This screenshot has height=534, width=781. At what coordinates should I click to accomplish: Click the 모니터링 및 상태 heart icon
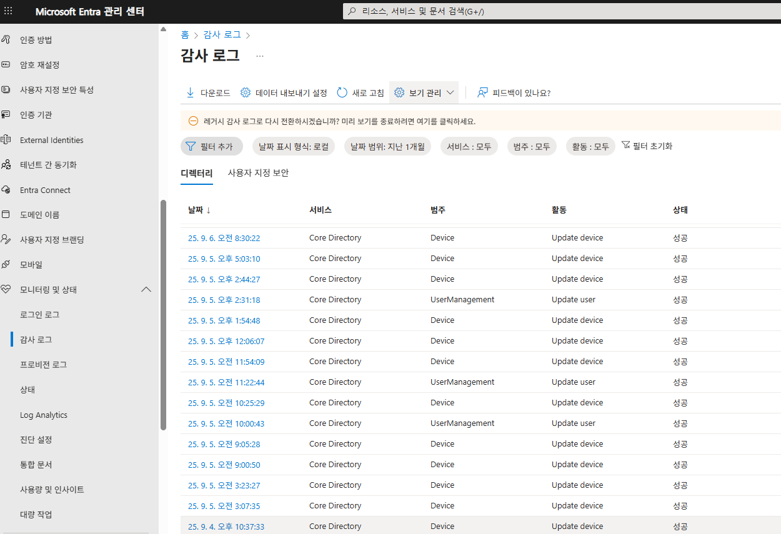(x=6, y=290)
